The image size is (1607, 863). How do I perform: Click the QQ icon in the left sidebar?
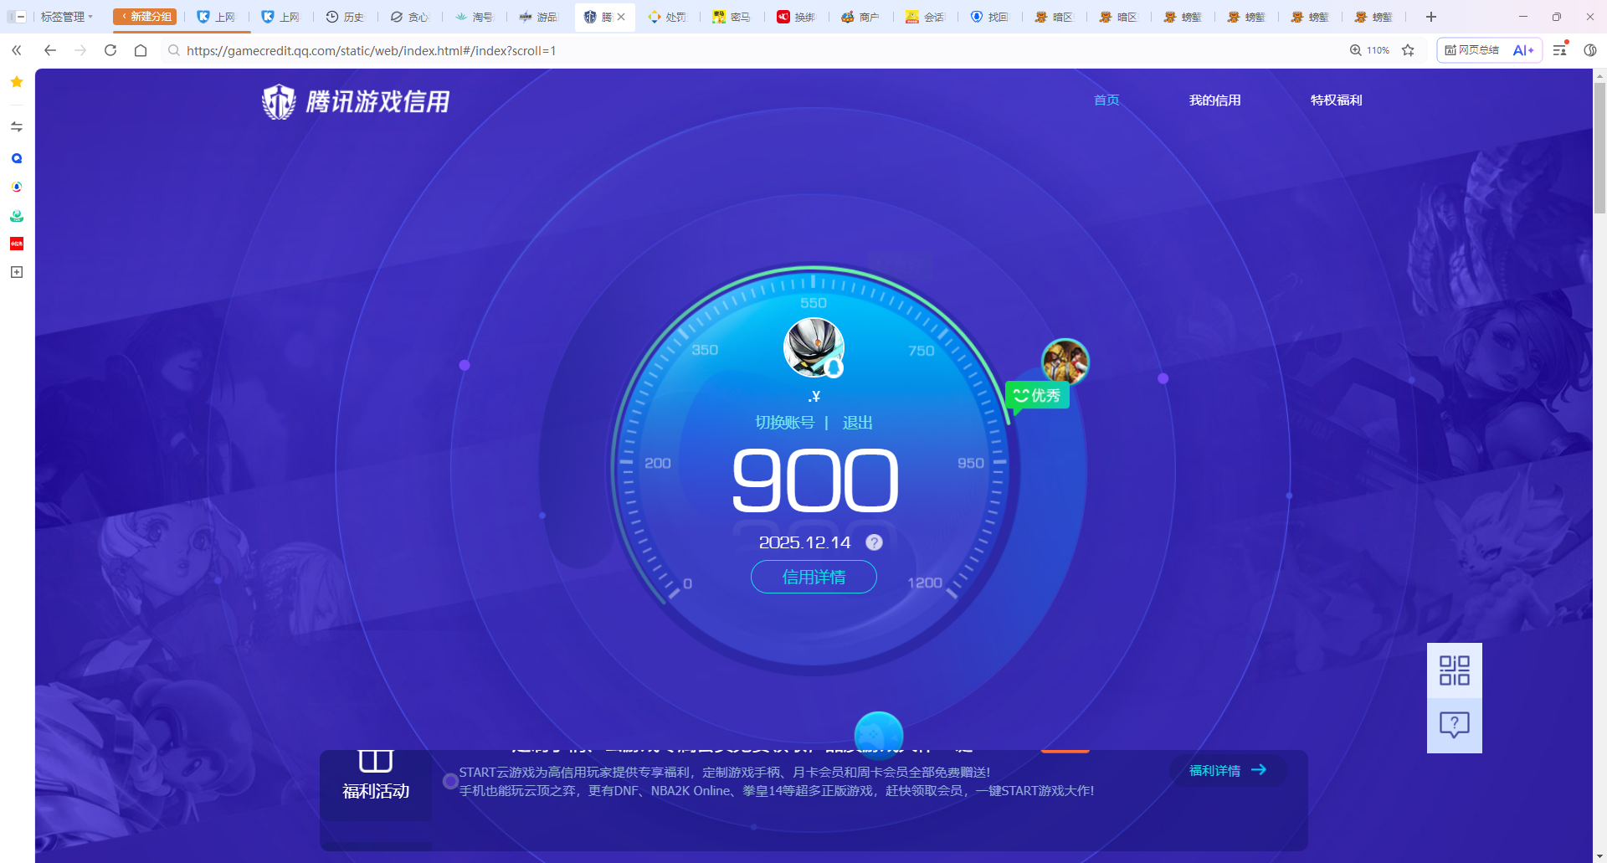pos(16,158)
